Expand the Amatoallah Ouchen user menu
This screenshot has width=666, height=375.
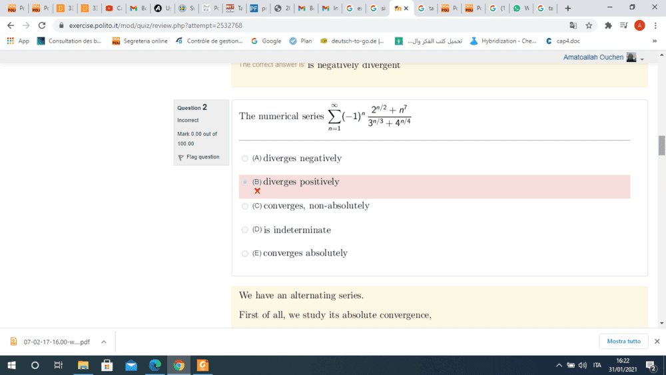pyautogui.click(x=641, y=58)
